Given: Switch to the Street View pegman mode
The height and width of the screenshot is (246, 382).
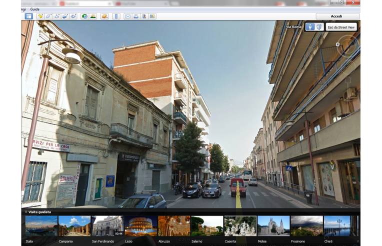Looking at the screenshot, I should (310, 27).
